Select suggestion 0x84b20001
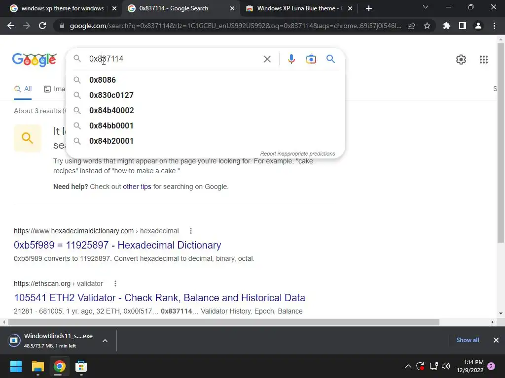Viewport: 505px width, 378px height. click(x=205, y=141)
